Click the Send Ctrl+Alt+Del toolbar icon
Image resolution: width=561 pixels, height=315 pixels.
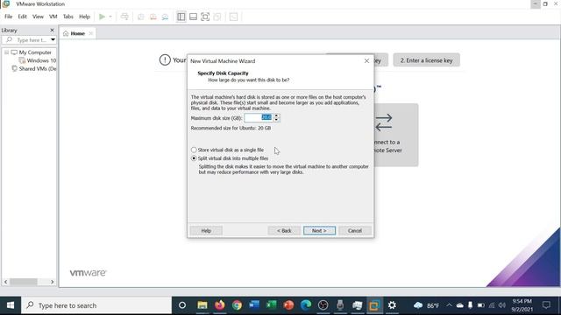click(124, 17)
